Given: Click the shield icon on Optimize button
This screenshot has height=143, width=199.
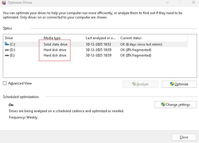Looking at the screenshot, I should [172, 84].
